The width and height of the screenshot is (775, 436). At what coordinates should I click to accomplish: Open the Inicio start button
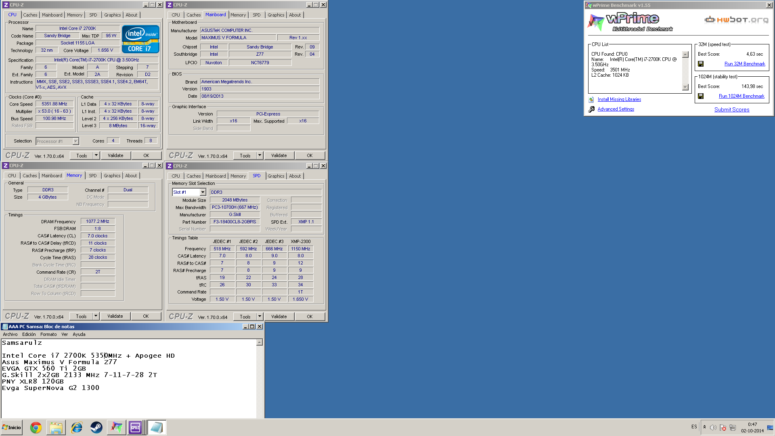coord(12,428)
